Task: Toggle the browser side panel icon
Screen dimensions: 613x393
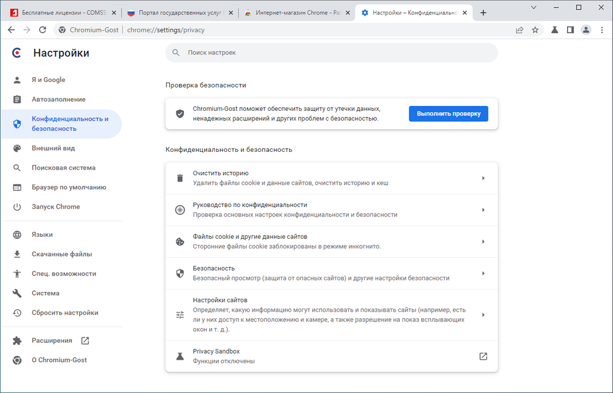Action: pos(570,29)
